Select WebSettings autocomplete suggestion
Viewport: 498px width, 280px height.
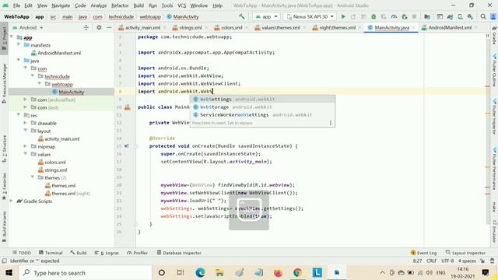(262, 99)
